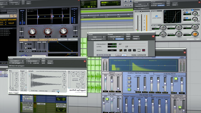Select the sine waveform icon in Signal Generator
Viewport: 201px width, 113px height.
pyautogui.click(x=121, y=50)
